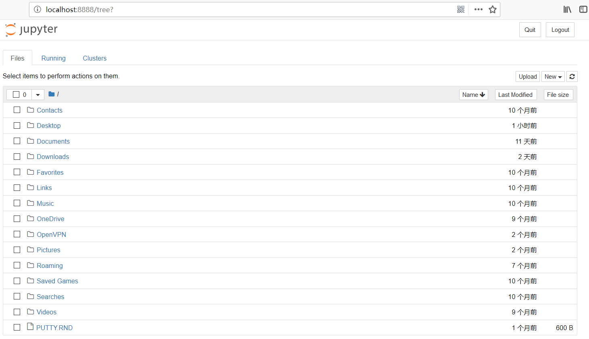
Task: Check the Desktop folder checkbox
Action: pyautogui.click(x=17, y=126)
